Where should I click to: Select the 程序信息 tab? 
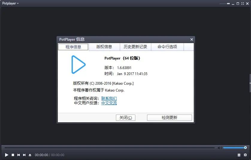[73, 47]
